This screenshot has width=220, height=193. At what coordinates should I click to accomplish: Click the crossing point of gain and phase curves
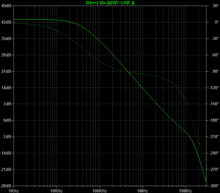click(128, 72)
